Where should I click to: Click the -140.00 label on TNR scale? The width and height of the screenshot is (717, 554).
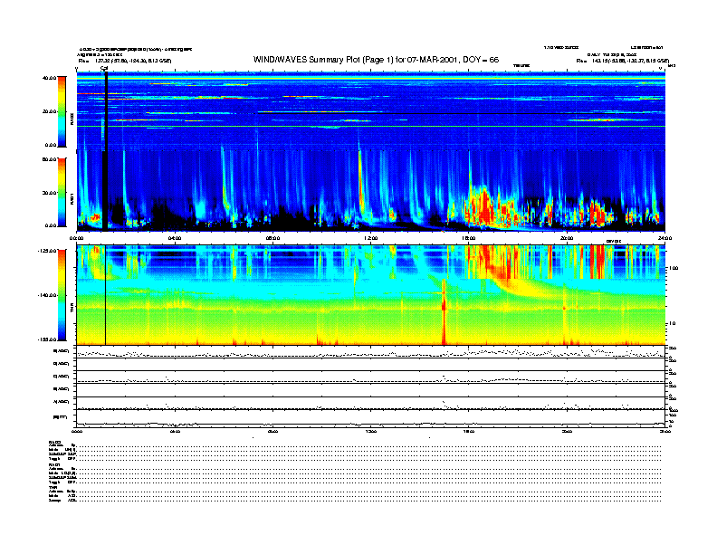click(x=47, y=295)
